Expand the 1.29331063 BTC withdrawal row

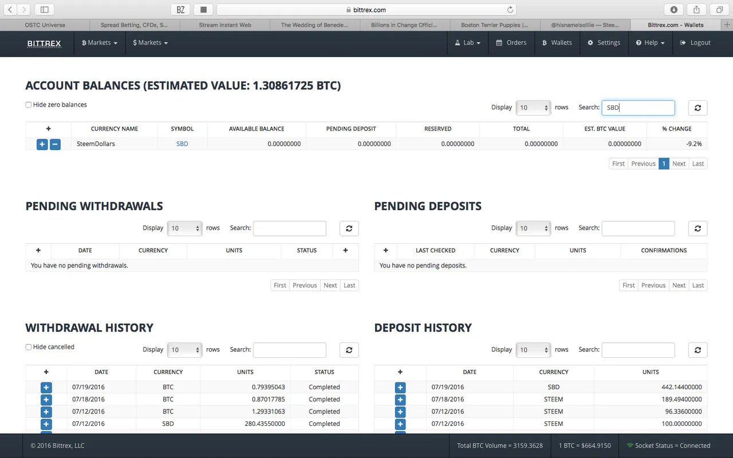click(46, 412)
